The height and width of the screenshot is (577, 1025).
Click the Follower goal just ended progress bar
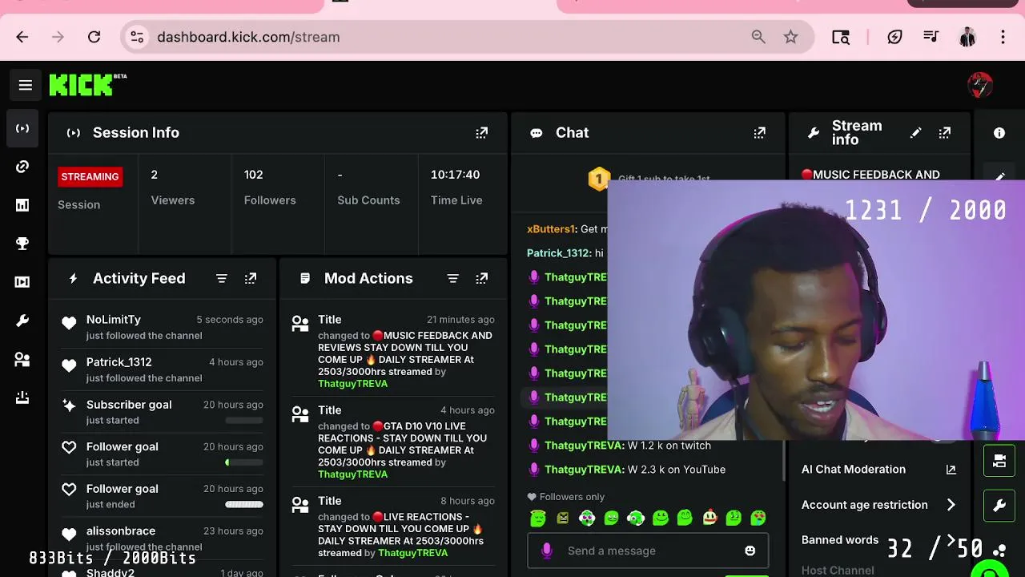tap(244, 505)
